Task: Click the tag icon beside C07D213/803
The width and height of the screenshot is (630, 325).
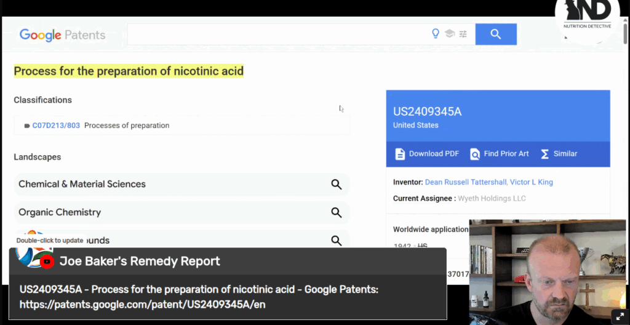Action: [x=27, y=126]
